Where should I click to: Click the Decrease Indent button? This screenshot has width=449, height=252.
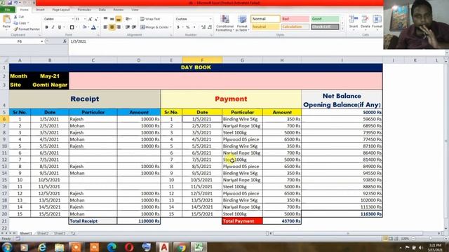(x=128, y=27)
